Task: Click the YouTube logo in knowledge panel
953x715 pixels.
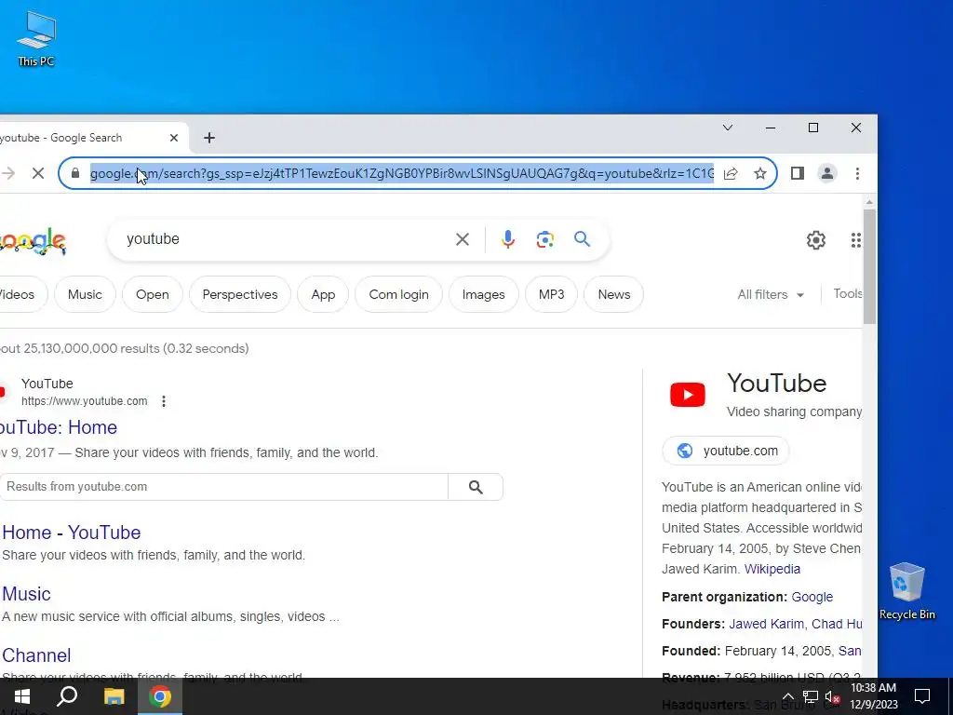Action: pyautogui.click(x=688, y=395)
